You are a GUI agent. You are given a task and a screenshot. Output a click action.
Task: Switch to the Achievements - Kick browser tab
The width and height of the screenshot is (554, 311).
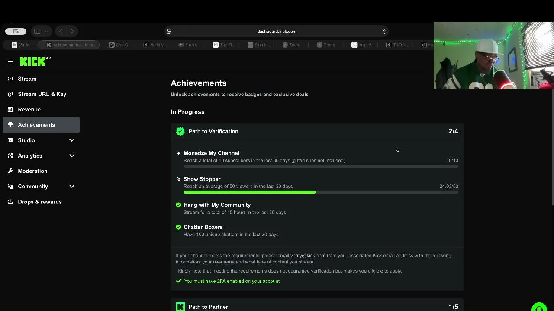(69, 45)
